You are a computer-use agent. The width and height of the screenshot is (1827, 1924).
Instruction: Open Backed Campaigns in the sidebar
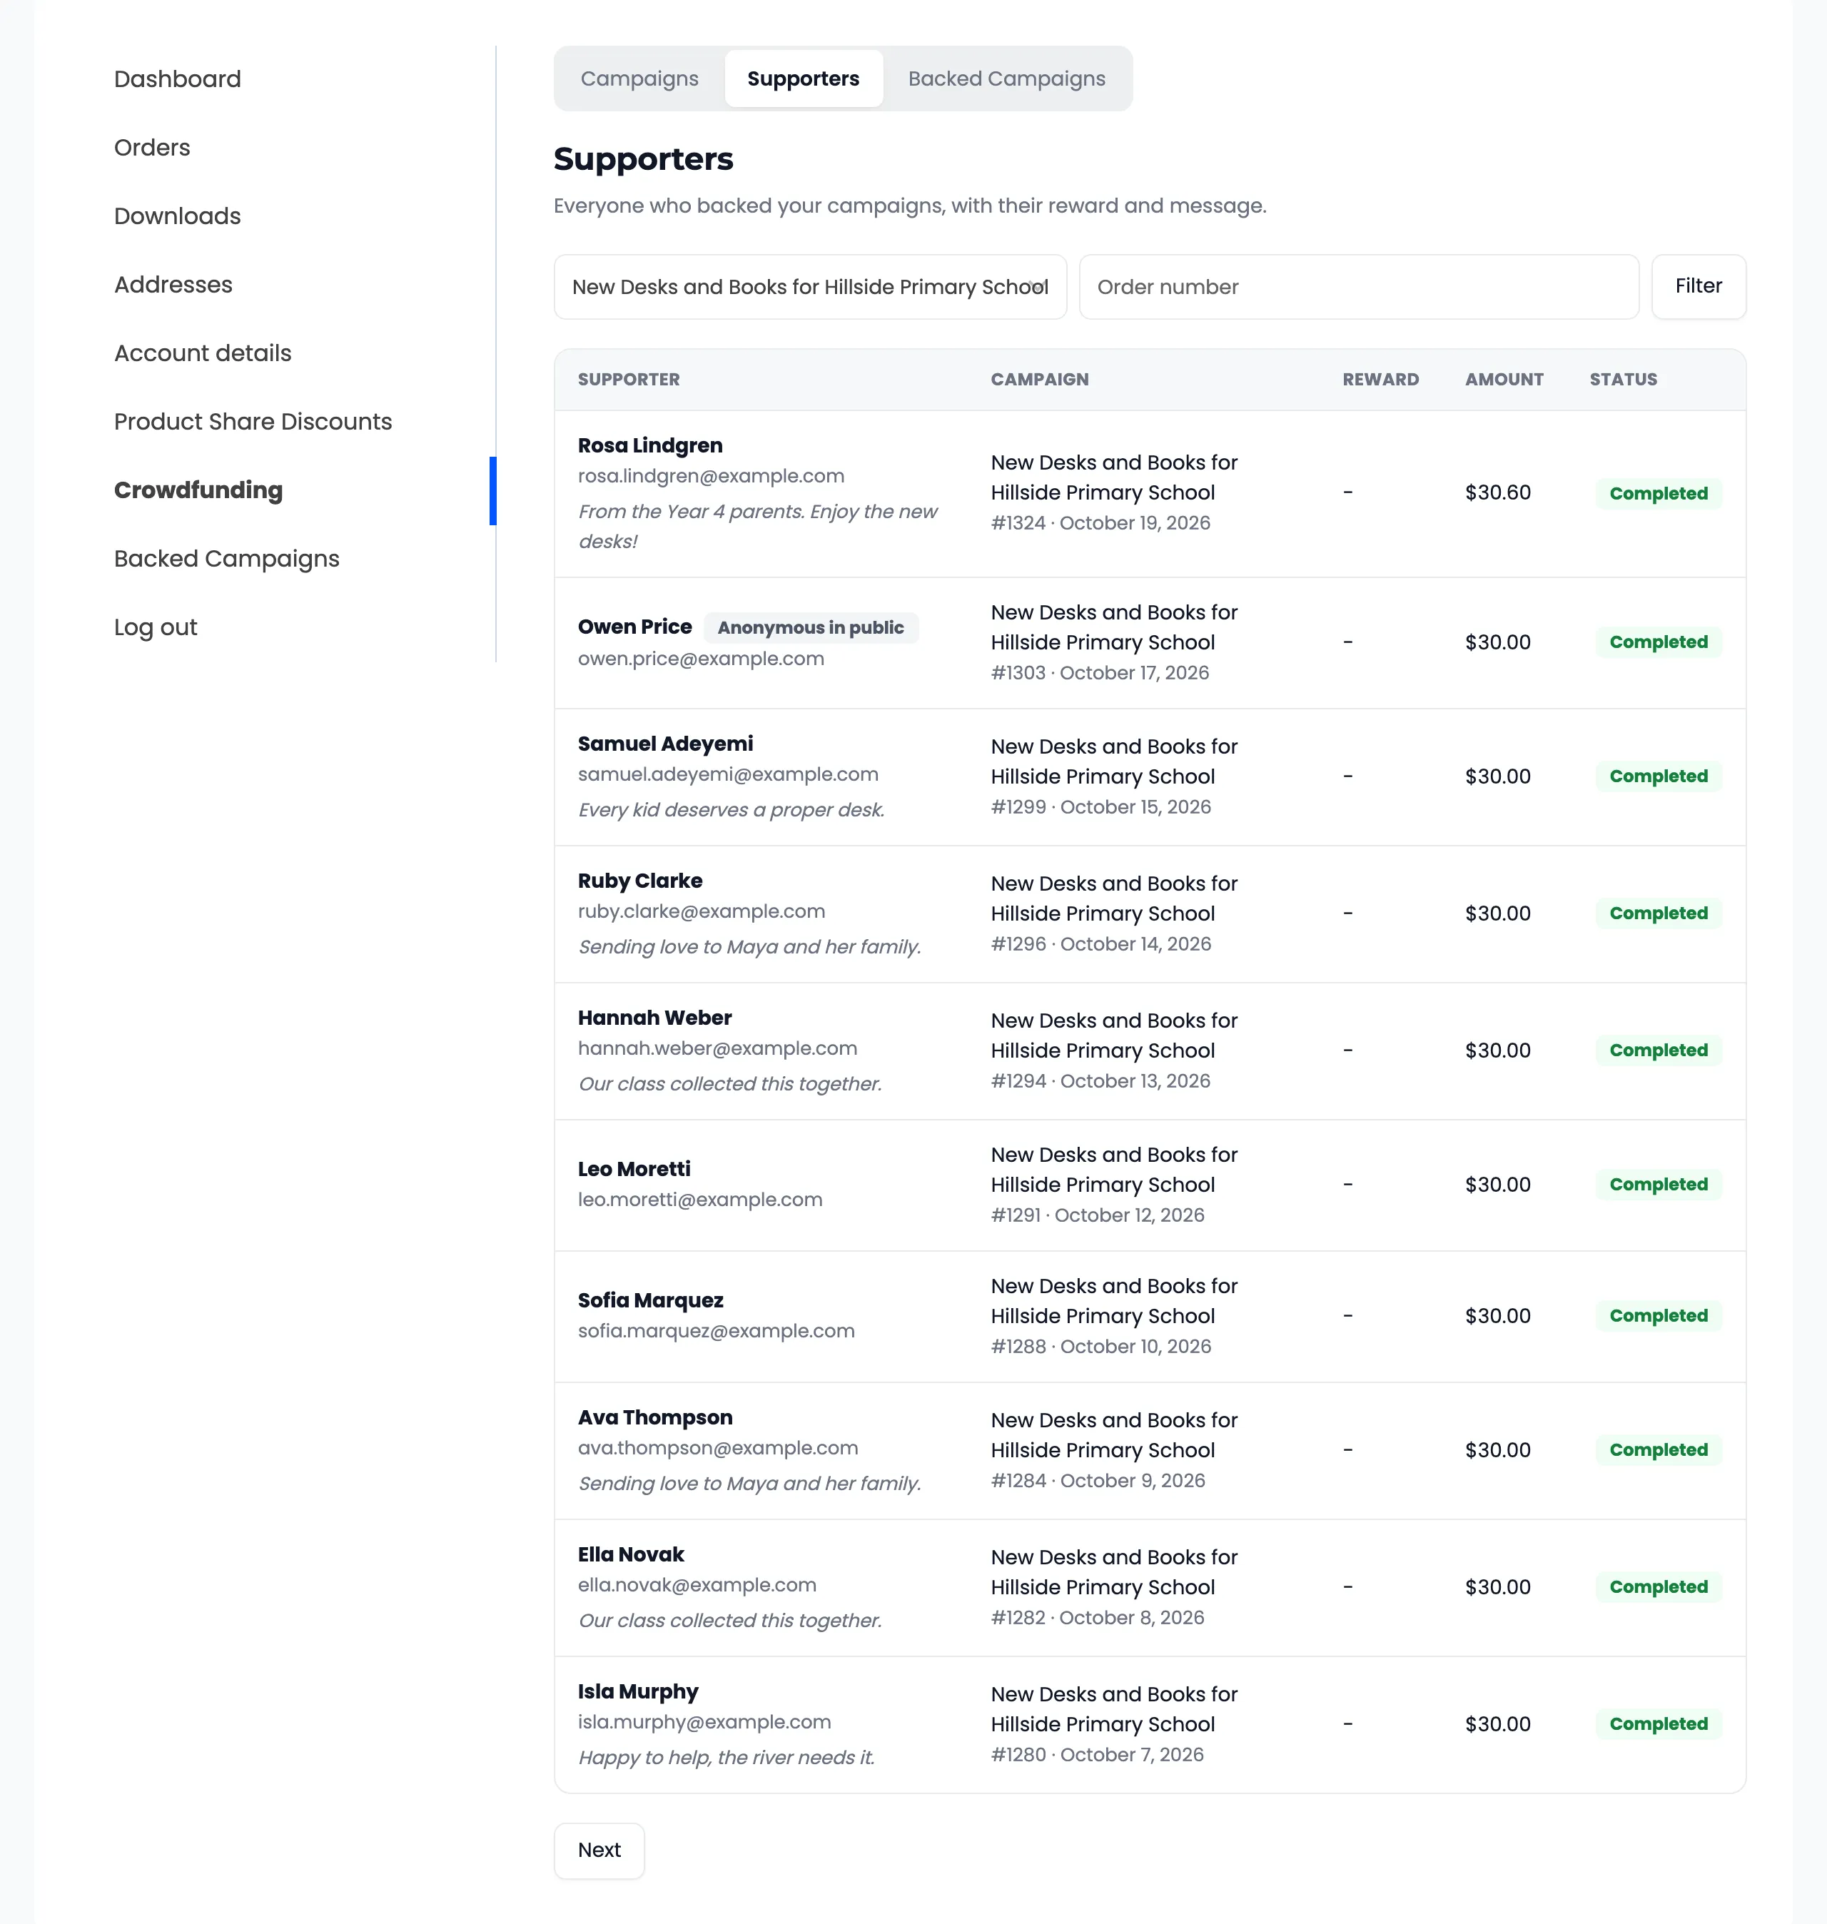coord(227,559)
